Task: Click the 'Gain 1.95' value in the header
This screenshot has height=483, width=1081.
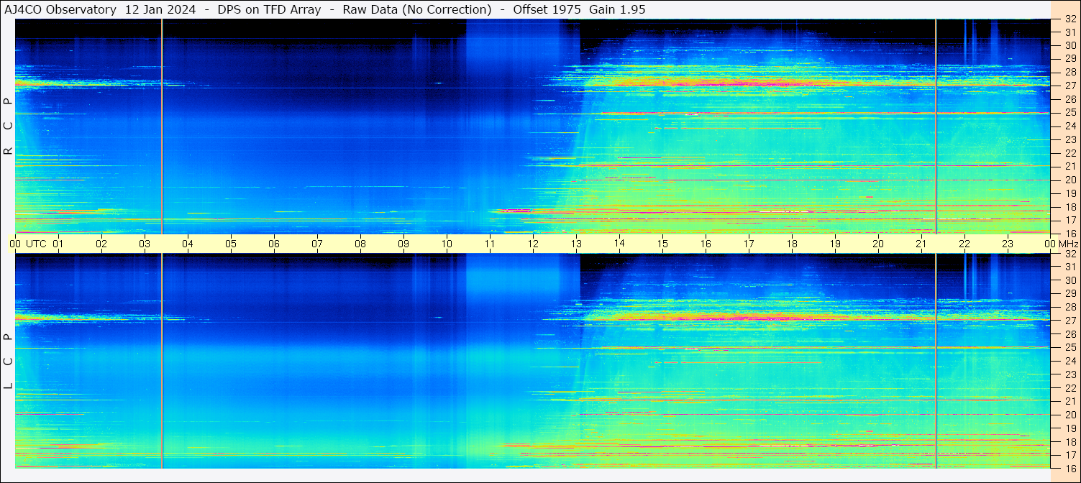Action: point(617,9)
